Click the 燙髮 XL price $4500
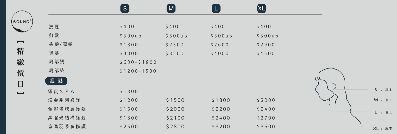Viewport: 397px width, 134px height. [x=265, y=53]
